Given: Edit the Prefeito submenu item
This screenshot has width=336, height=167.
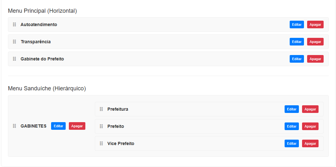Looking at the screenshot, I should pyautogui.click(x=292, y=126).
